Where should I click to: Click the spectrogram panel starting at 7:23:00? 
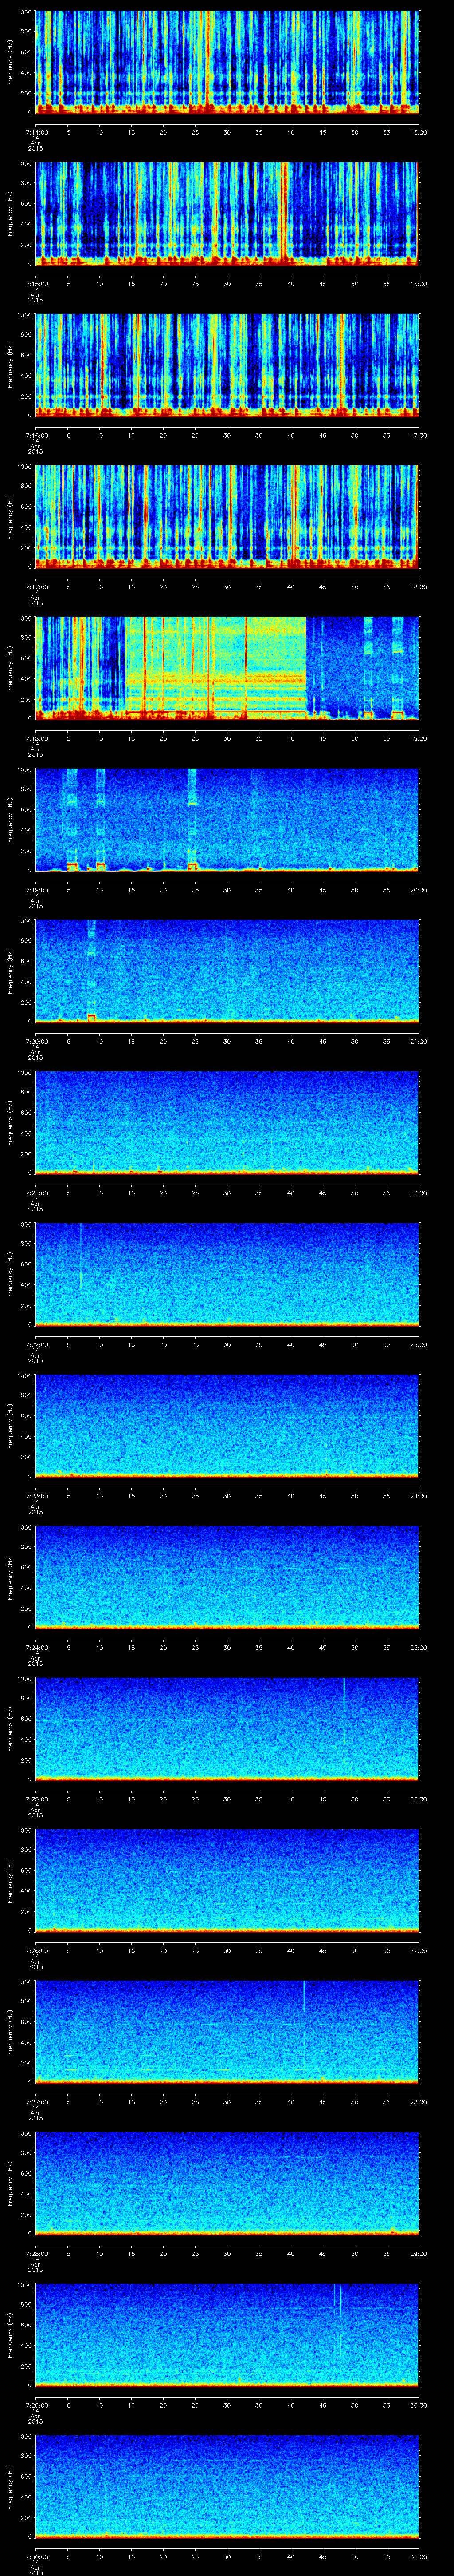click(x=227, y=1426)
